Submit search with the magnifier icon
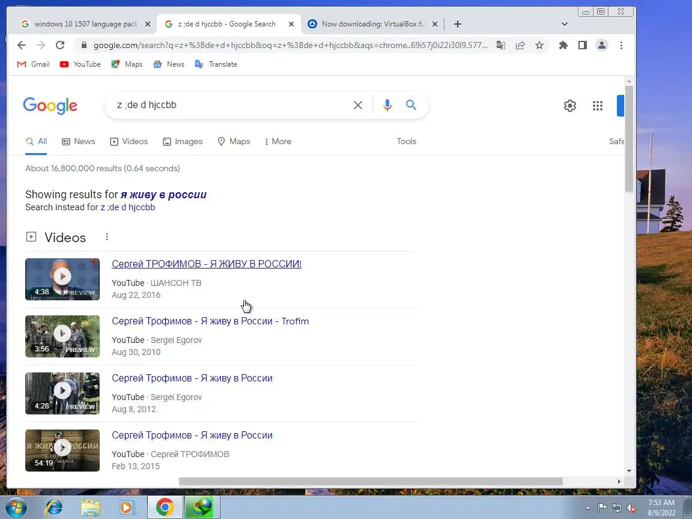The image size is (692, 519). (x=411, y=105)
